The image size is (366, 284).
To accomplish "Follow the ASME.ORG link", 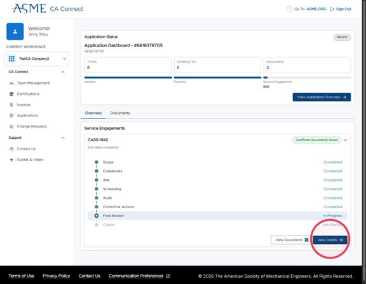I will coord(316,9).
